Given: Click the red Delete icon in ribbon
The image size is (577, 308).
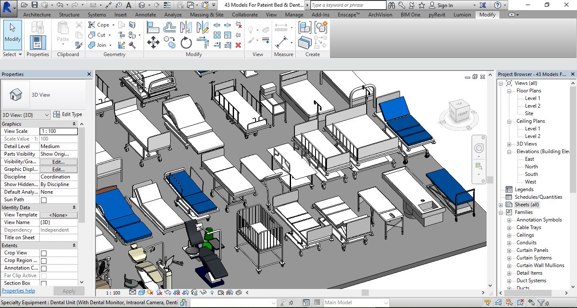Looking at the screenshot, I should coord(238,45).
